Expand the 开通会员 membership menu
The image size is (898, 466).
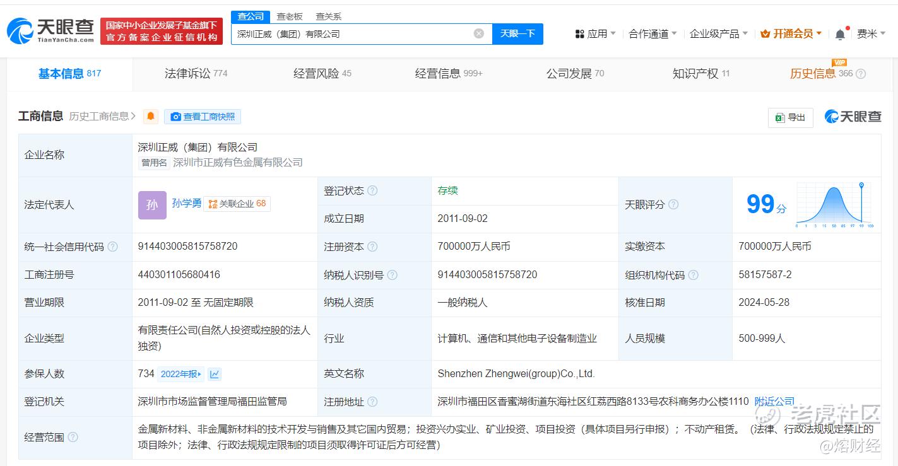[x=791, y=34]
